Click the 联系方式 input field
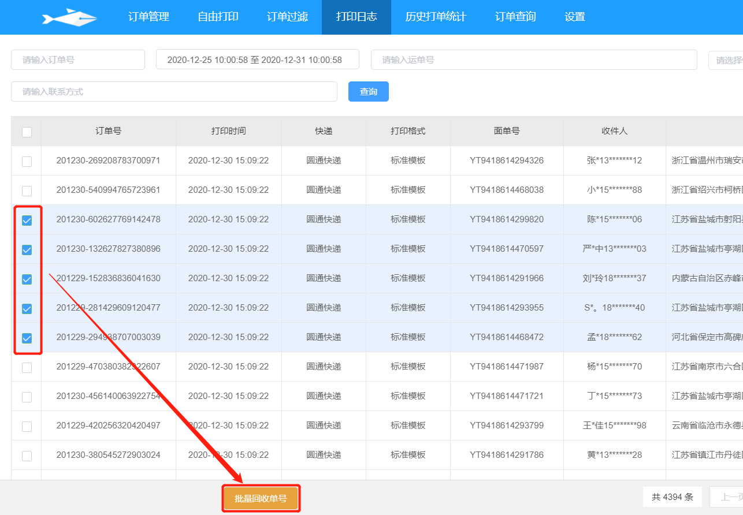743x515 pixels. coord(174,91)
